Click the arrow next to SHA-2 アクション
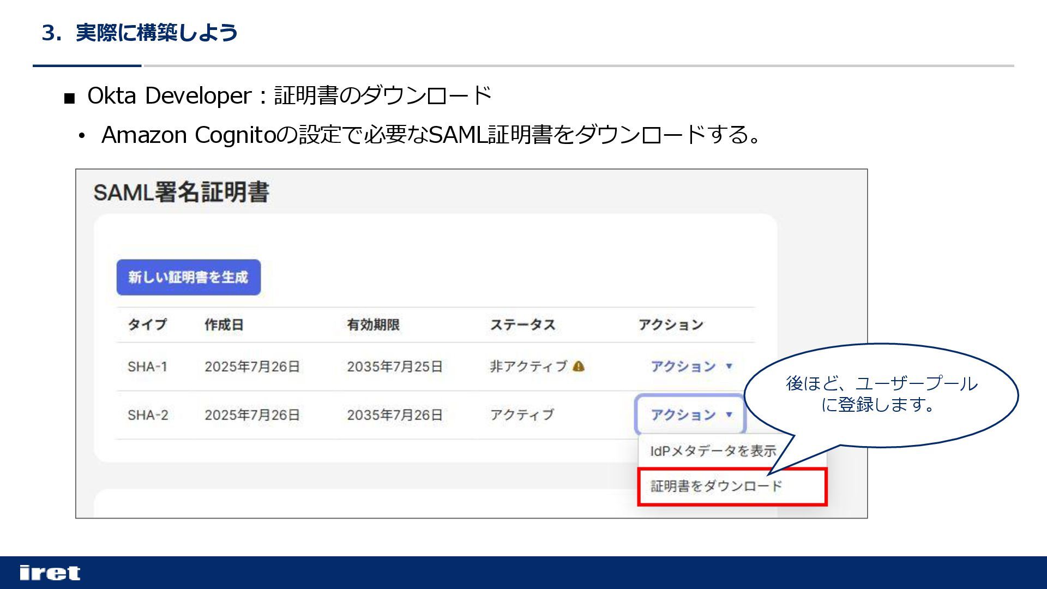This screenshot has height=589, width=1047. 729,414
